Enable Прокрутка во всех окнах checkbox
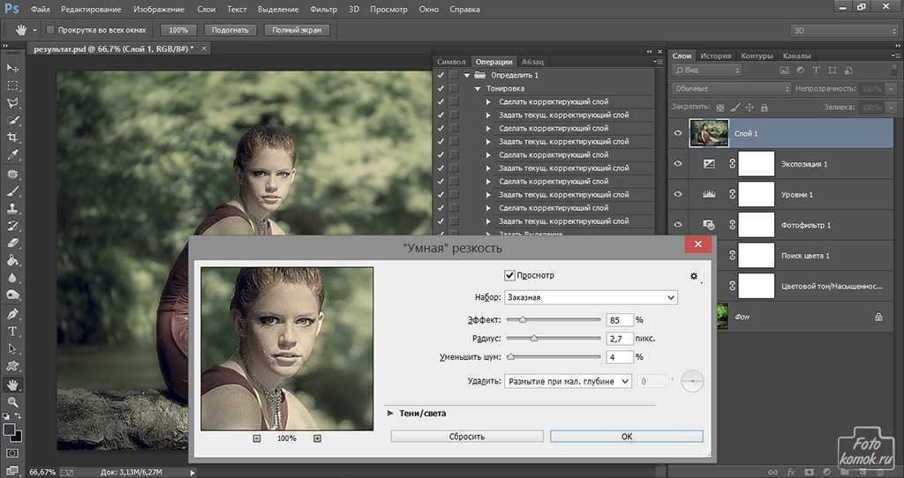 tap(50, 30)
